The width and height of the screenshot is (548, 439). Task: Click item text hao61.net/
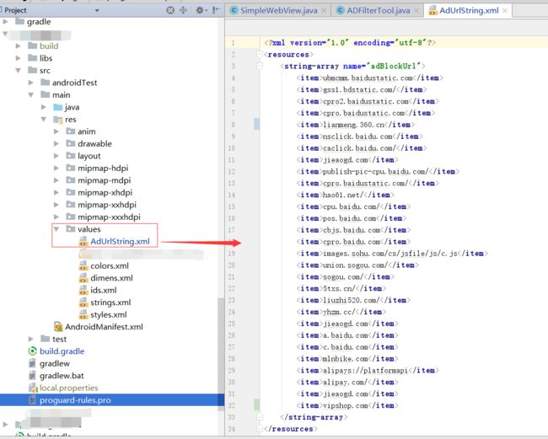click(x=343, y=195)
